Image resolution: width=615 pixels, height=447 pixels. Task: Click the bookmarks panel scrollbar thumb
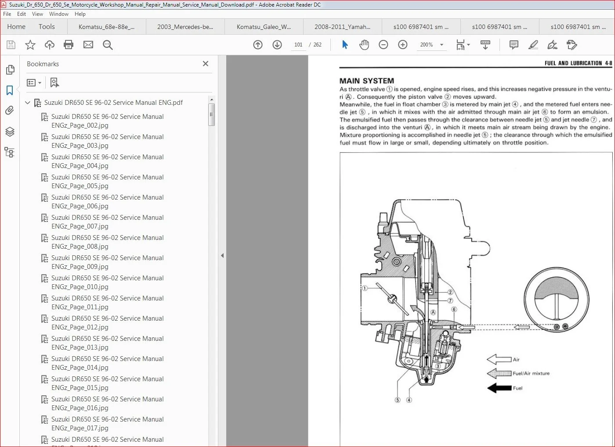[211, 115]
